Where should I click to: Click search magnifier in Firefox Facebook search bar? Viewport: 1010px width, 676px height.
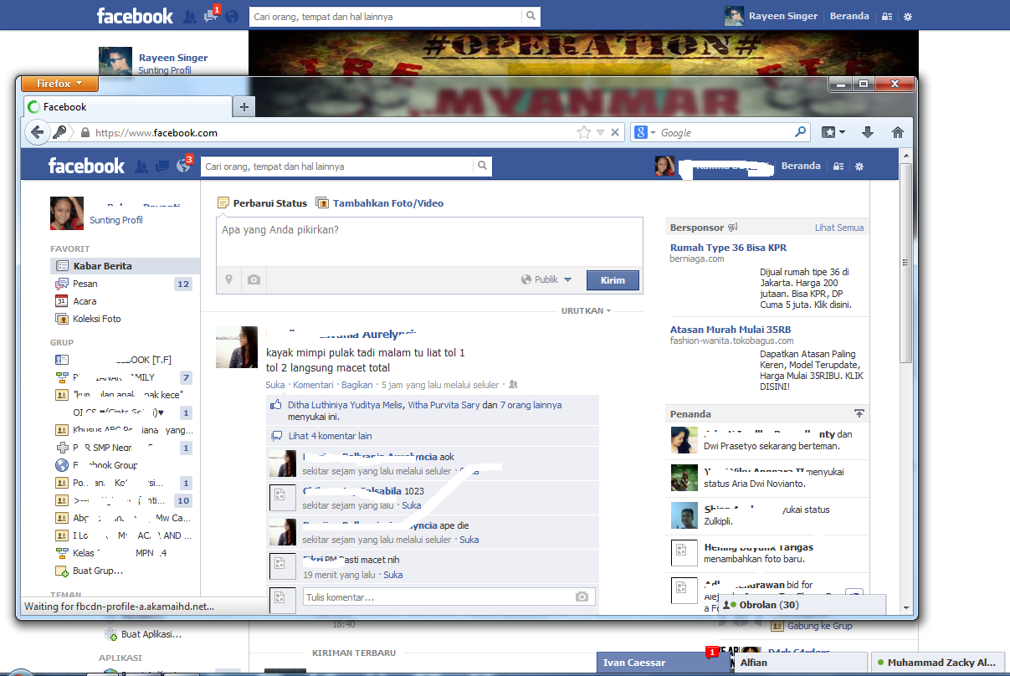(482, 166)
